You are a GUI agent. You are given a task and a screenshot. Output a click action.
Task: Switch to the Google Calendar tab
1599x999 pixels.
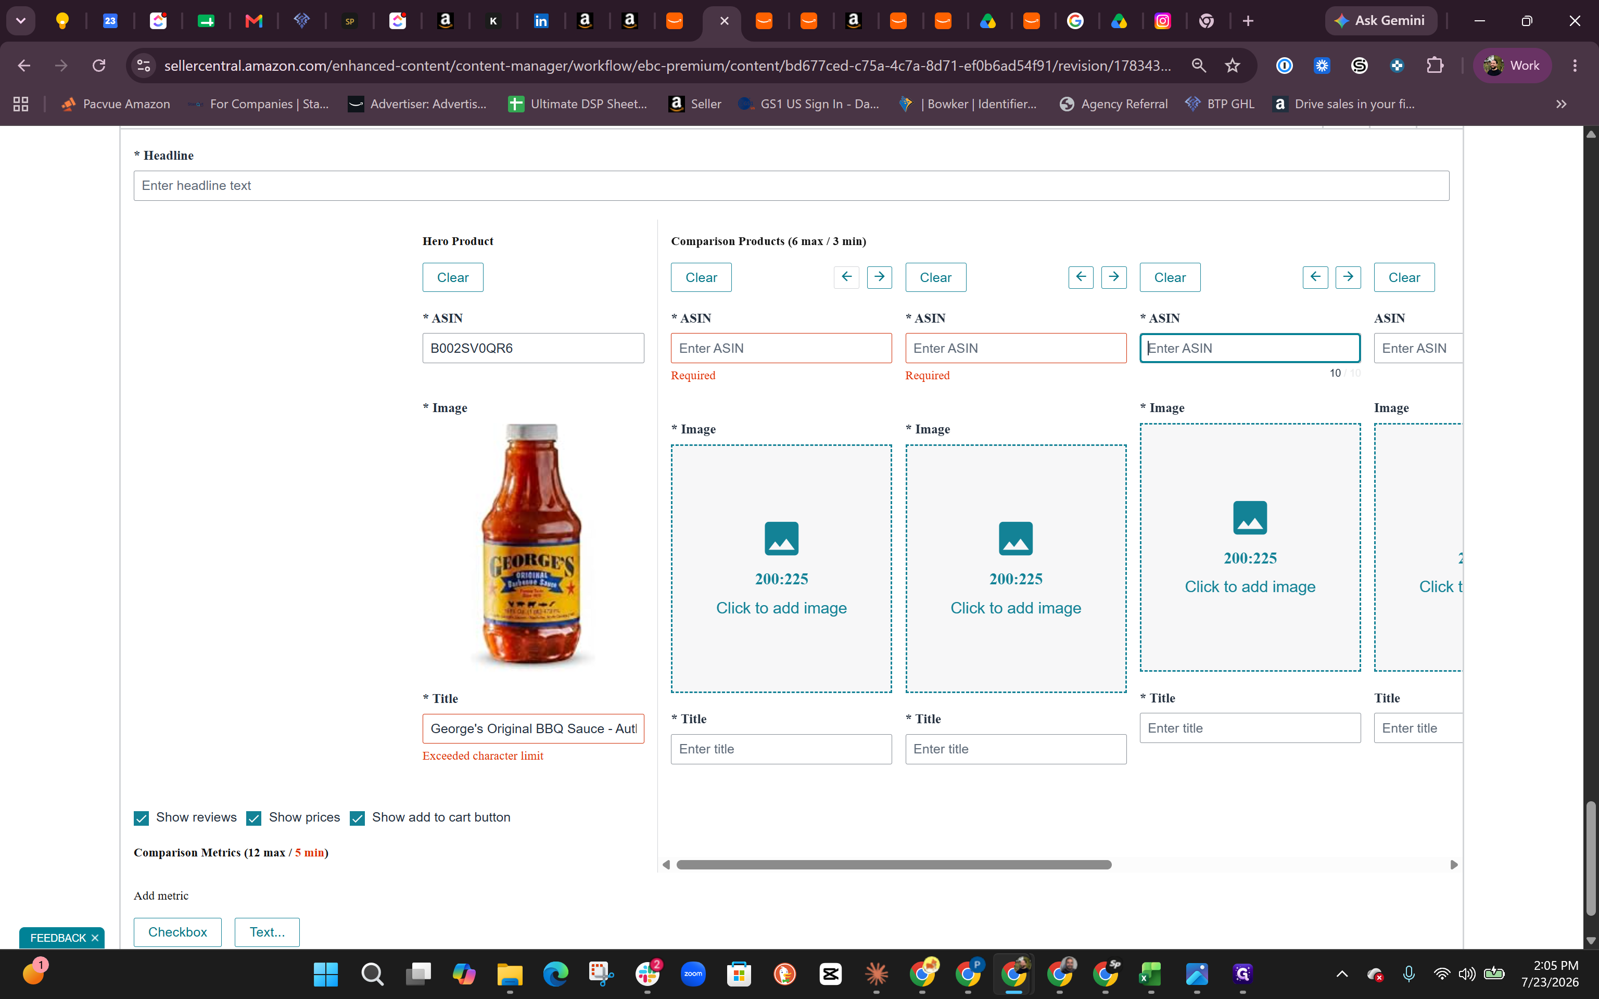pyautogui.click(x=110, y=21)
